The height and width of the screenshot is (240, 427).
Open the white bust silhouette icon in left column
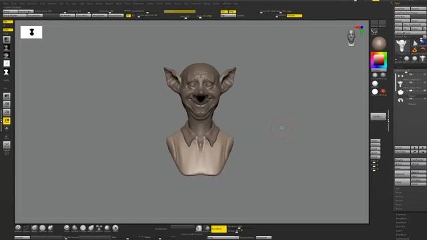click(7, 72)
